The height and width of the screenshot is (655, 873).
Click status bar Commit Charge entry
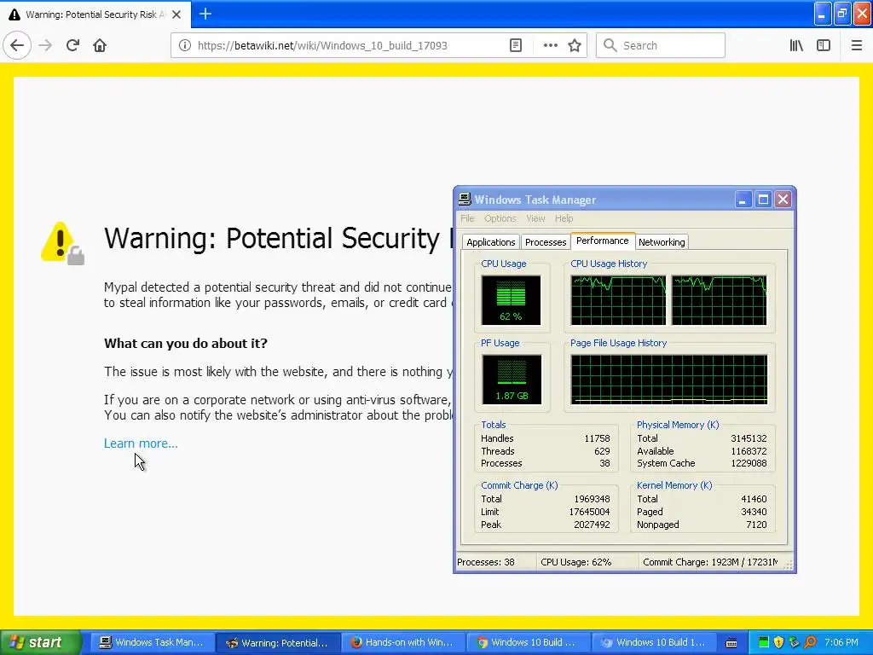pos(710,562)
